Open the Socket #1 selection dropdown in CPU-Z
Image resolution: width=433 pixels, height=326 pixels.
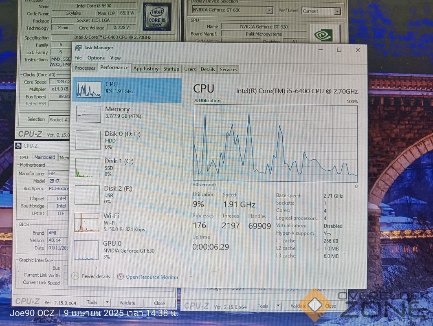59,120
